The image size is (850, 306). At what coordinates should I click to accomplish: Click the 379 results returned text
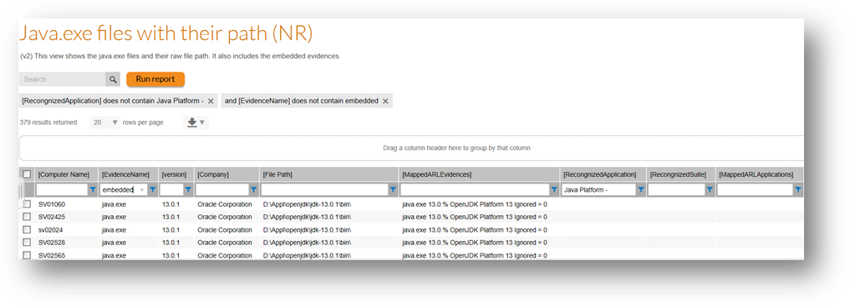48,123
